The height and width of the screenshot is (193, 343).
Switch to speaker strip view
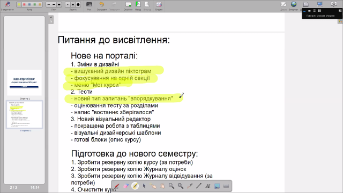click(315, 11)
